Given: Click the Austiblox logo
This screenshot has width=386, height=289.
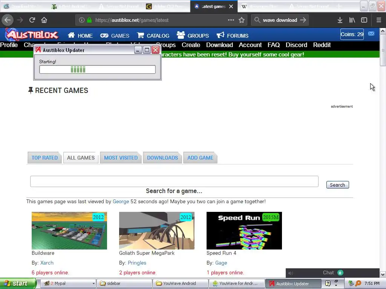Looking at the screenshot, I should [32, 34].
